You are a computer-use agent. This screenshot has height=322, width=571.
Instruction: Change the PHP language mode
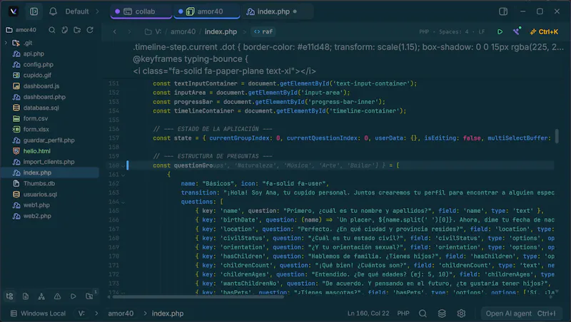(424, 31)
